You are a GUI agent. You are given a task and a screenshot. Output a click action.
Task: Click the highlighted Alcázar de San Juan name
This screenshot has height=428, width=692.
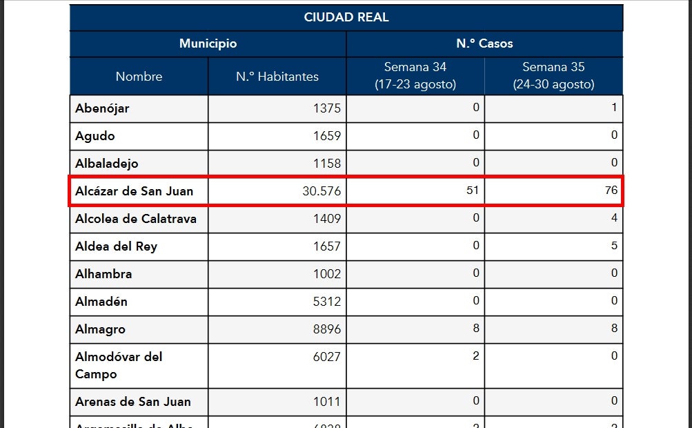point(135,191)
